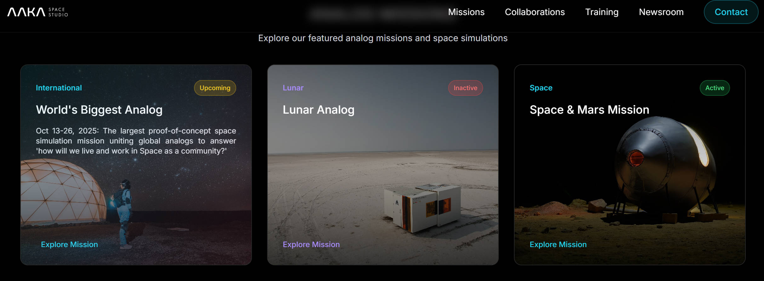Open the Missions menu item
Viewport: 764px width, 281px height.
coord(466,12)
